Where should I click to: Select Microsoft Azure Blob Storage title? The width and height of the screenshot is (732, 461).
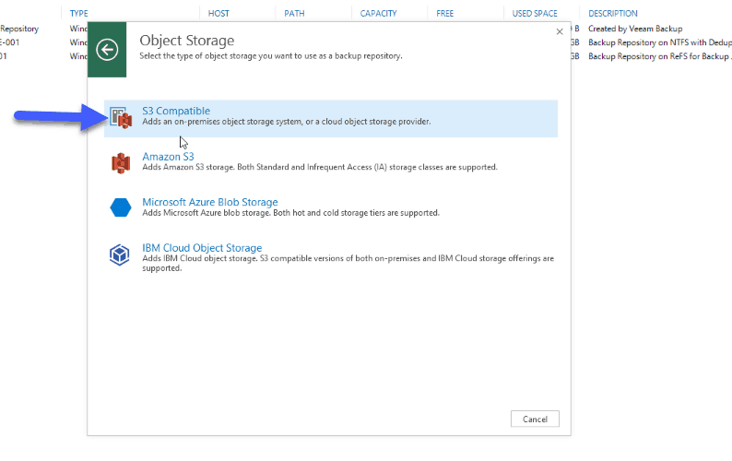click(x=210, y=202)
